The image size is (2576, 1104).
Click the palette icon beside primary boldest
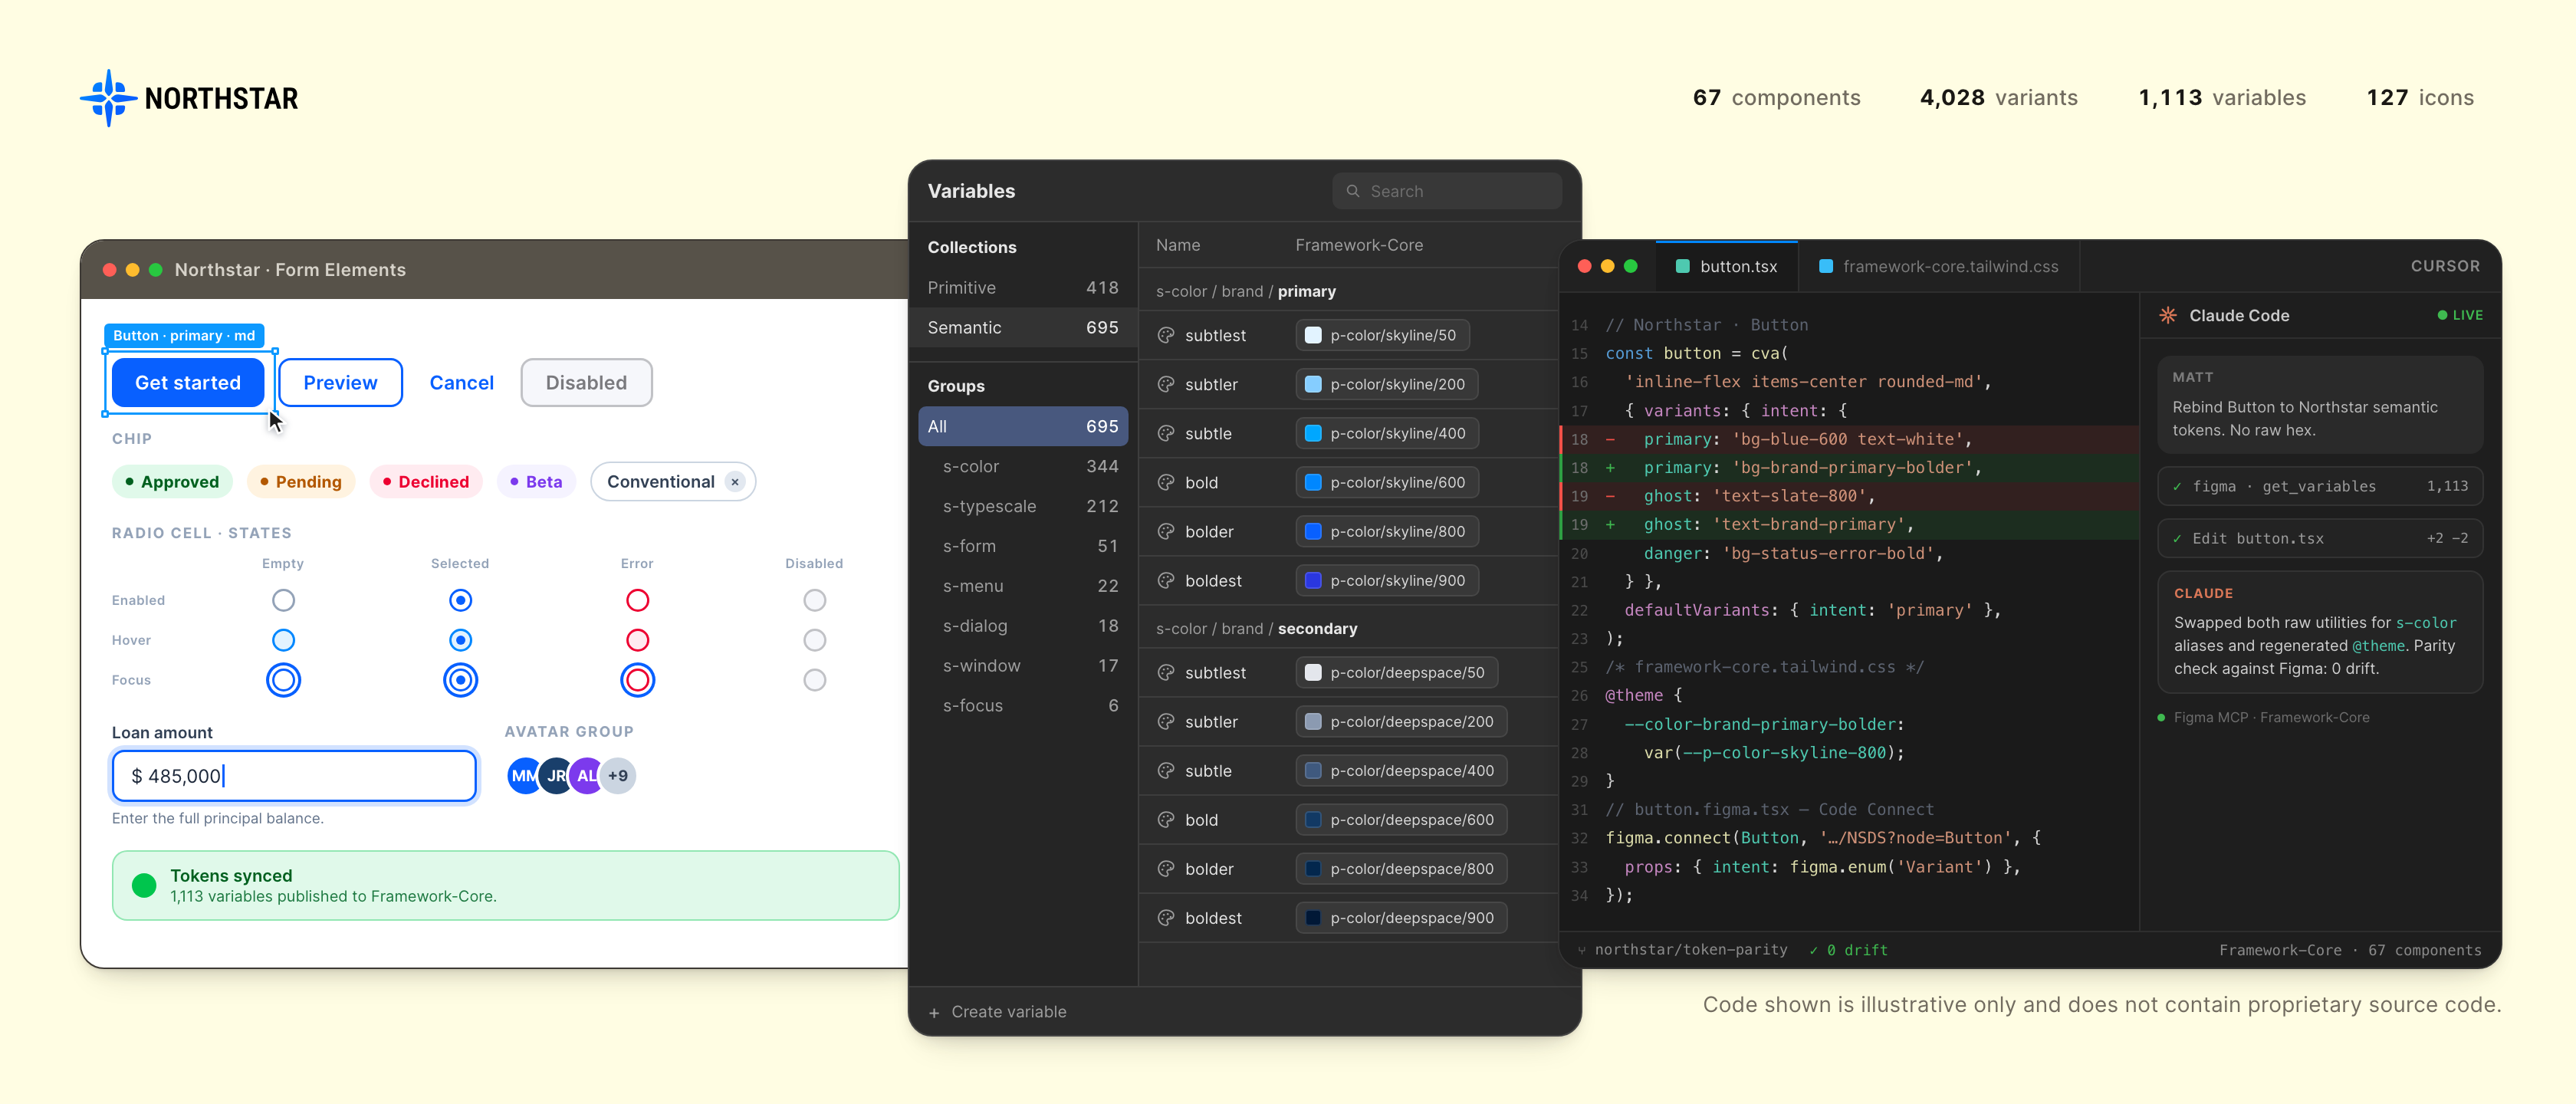[x=1165, y=580]
